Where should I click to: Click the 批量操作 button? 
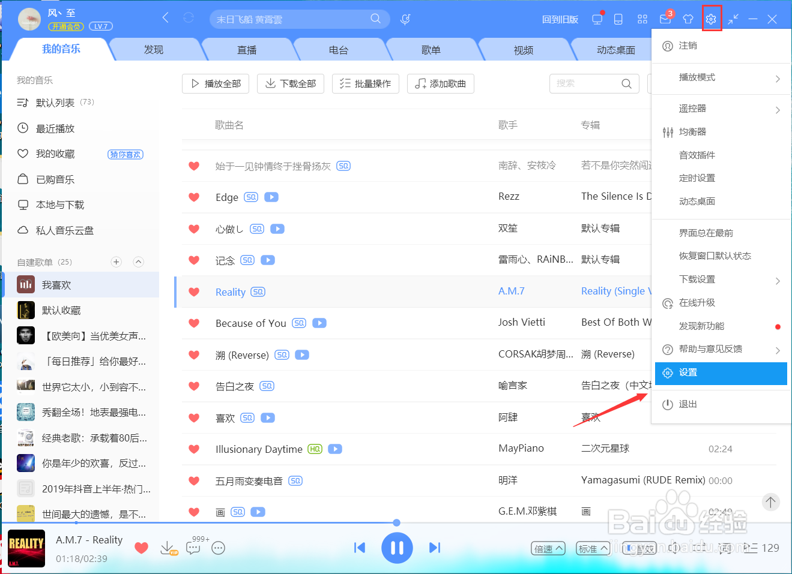366,83
